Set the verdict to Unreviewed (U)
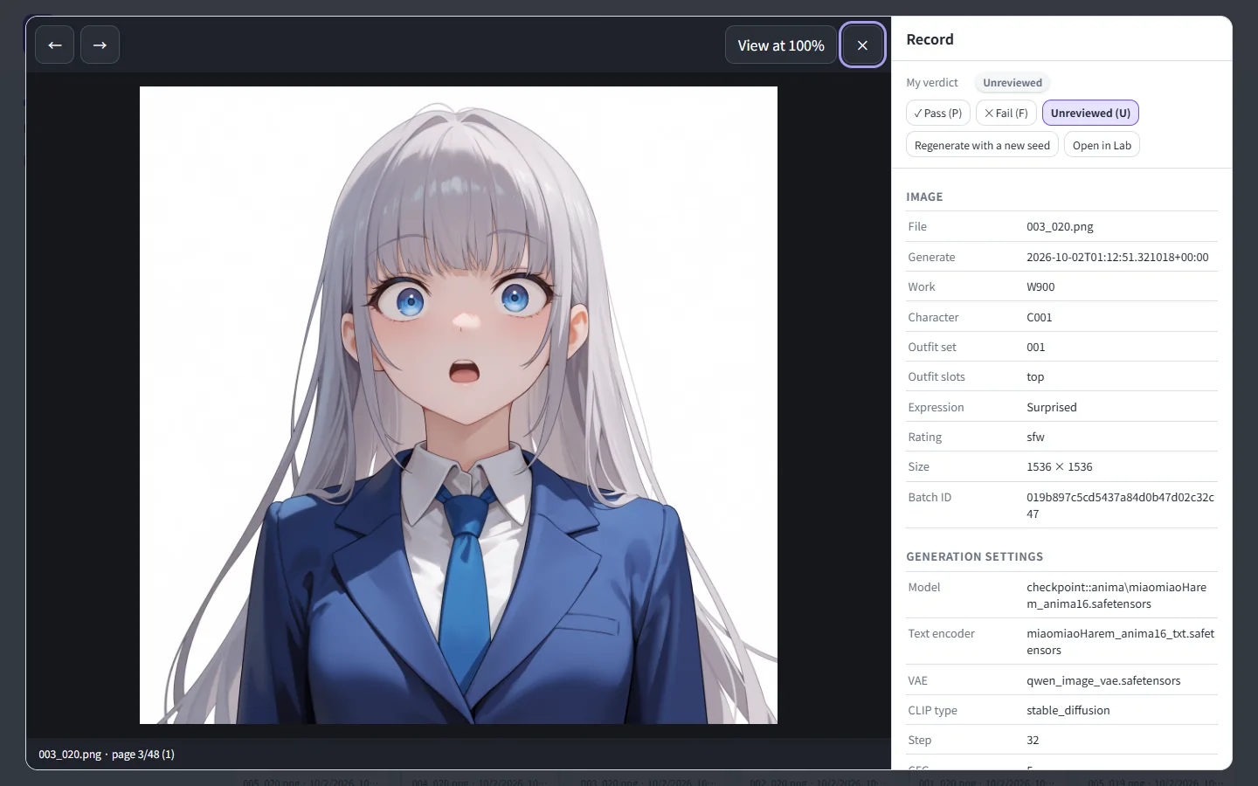 pyautogui.click(x=1090, y=113)
